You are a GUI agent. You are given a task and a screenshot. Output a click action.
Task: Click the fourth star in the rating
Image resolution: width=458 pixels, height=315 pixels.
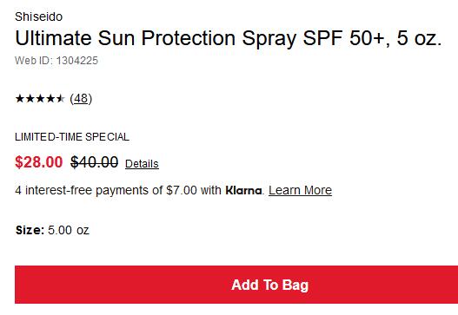50,99
